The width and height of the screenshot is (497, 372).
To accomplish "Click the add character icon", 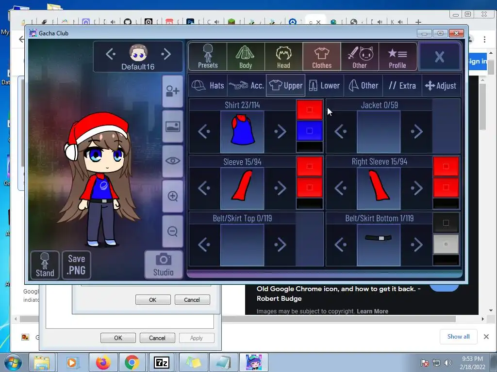I will pos(172,92).
